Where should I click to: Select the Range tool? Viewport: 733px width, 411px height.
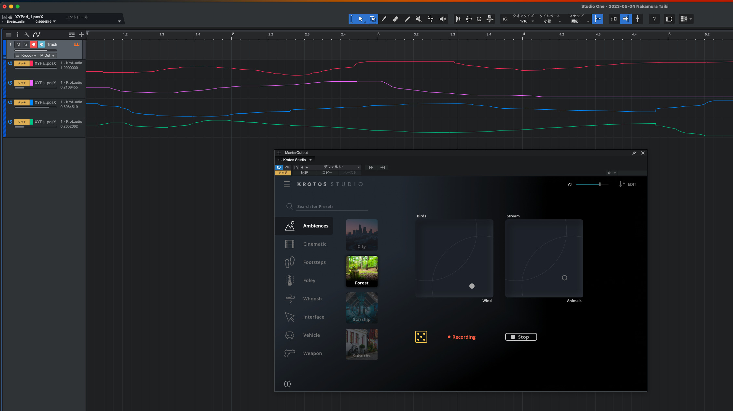click(372, 19)
